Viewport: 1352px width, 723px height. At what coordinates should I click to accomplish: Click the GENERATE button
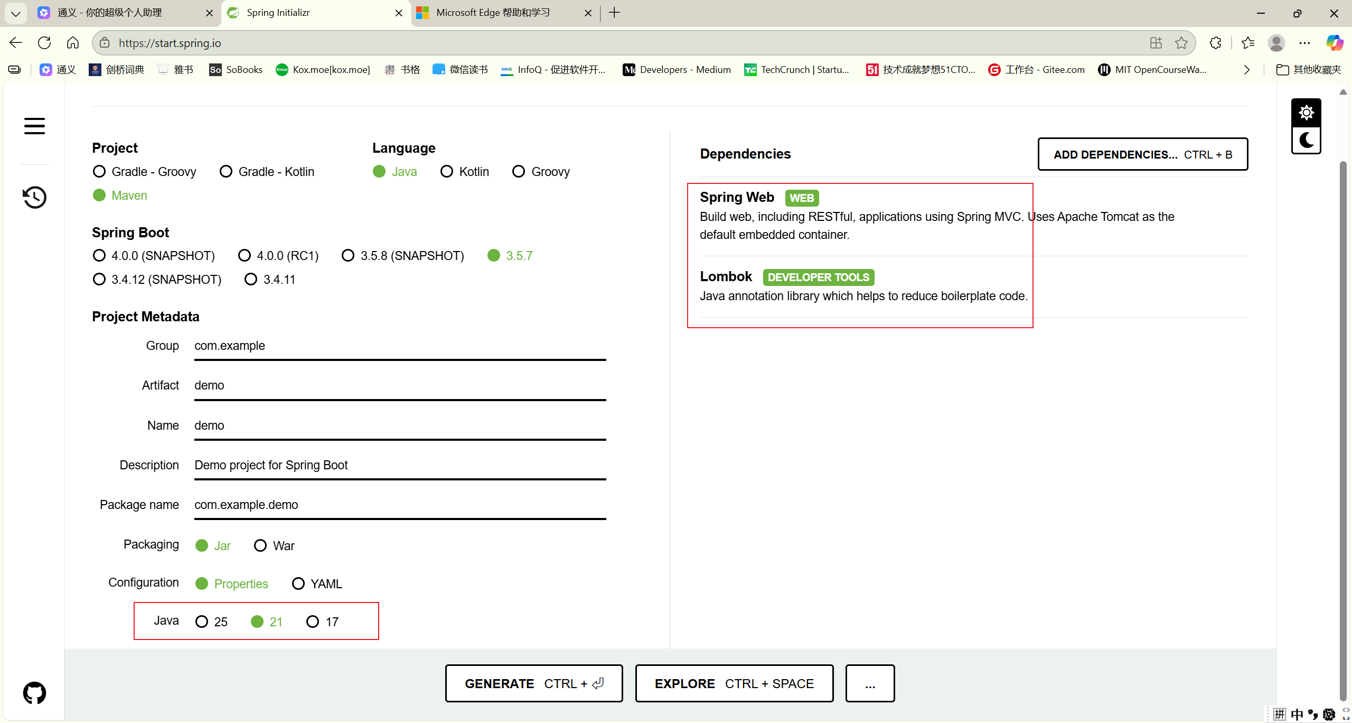[x=533, y=683]
